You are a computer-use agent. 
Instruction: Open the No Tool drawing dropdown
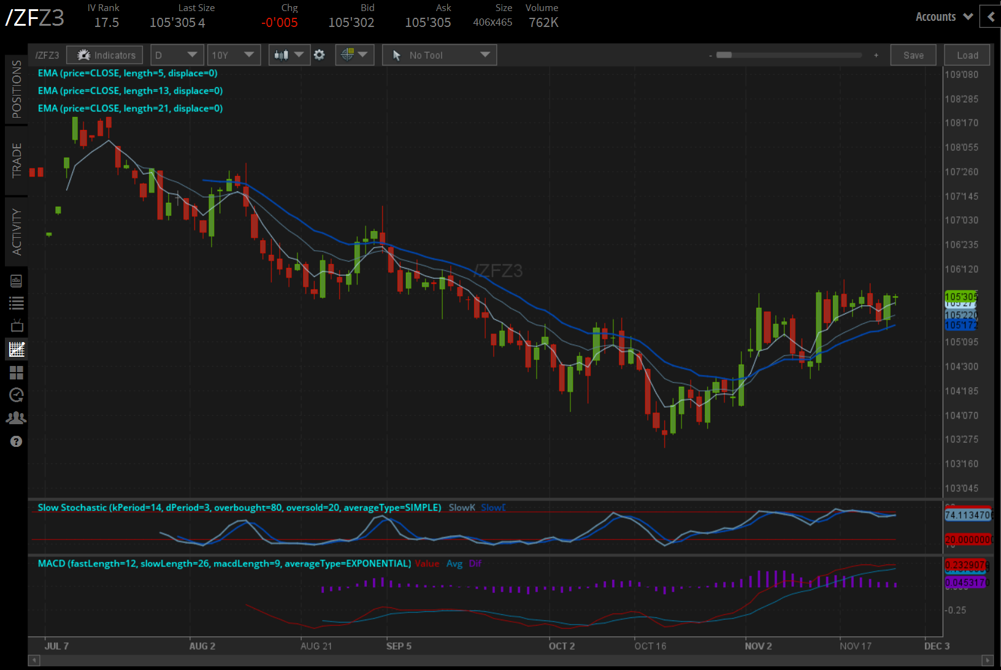(439, 55)
